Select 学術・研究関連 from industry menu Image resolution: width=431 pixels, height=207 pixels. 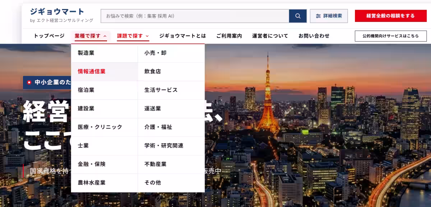pos(171,146)
